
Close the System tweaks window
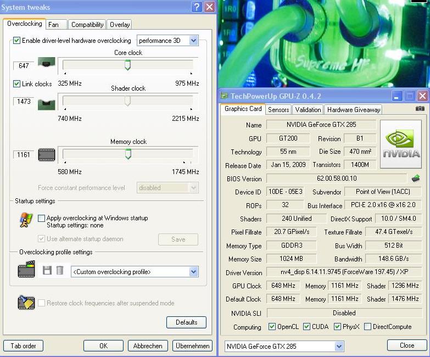pyautogui.click(x=210, y=7)
